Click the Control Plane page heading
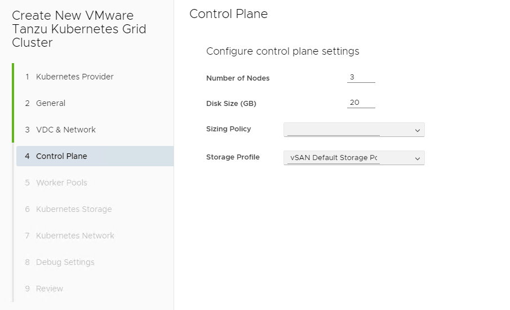Screen dimensions: 510x310 coord(228,14)
